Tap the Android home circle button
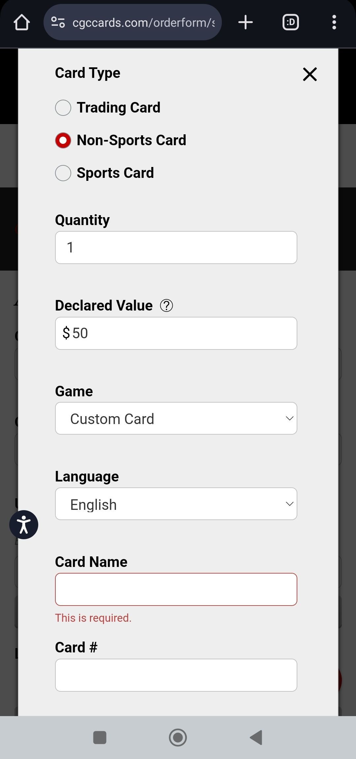Screen dimensions: 356x759 [x=178, y=738]
